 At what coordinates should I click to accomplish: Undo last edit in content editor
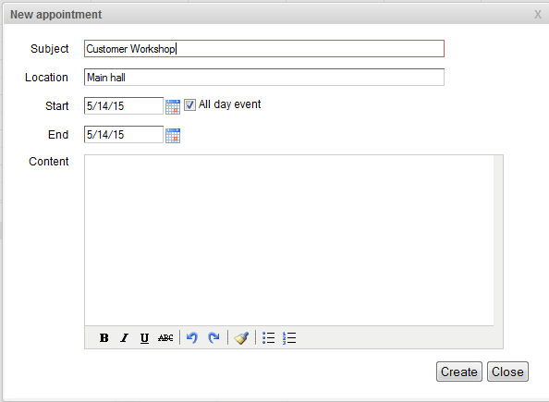pyautogui.click(x=192, y=338)
